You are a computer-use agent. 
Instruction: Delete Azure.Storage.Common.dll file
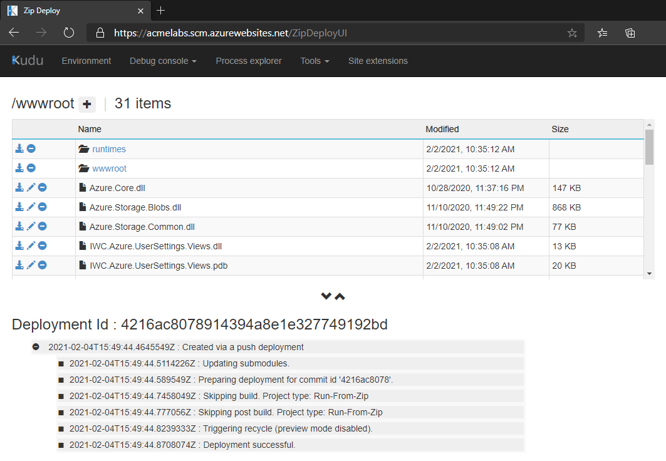[x=43, y=226]
